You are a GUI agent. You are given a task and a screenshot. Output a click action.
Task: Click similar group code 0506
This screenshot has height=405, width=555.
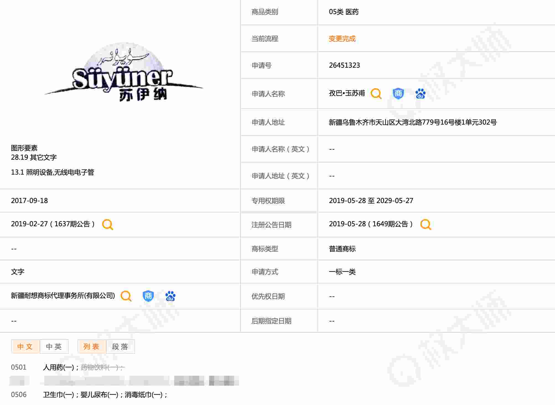(x=19, y=395)
